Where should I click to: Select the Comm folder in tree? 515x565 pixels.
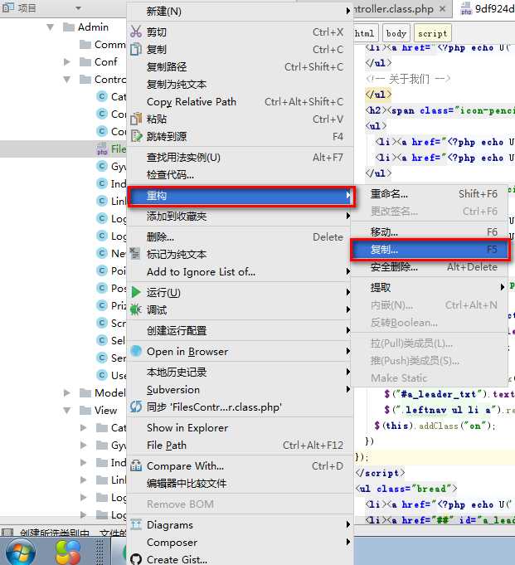[103, 44]
